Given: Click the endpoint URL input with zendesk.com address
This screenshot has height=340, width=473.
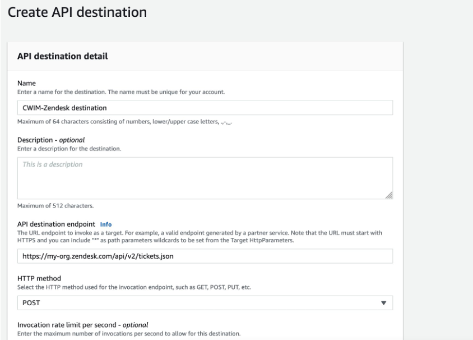Looking at the screenshot, I should (205, 256).
